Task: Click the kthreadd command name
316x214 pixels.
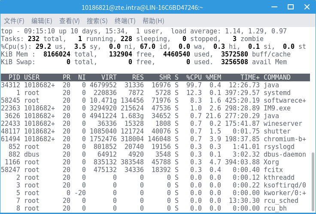Action: coord(279,178)
